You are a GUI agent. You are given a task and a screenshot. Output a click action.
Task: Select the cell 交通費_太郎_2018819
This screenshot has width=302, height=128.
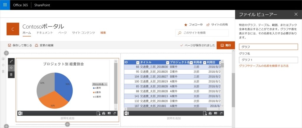tap(154, 81)
